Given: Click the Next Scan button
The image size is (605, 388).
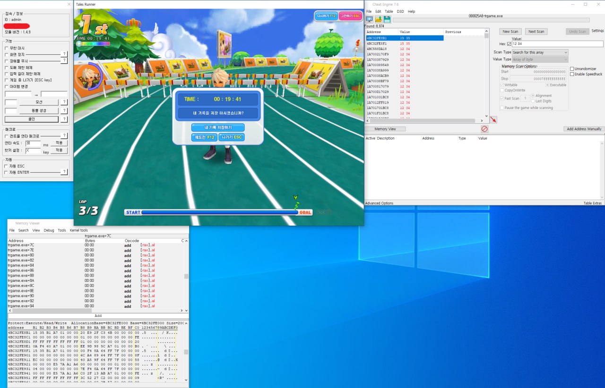Looking at the screenshot, I should coord(536,32).
